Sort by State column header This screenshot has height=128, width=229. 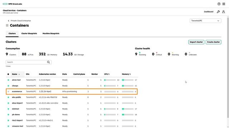(64, 74)
